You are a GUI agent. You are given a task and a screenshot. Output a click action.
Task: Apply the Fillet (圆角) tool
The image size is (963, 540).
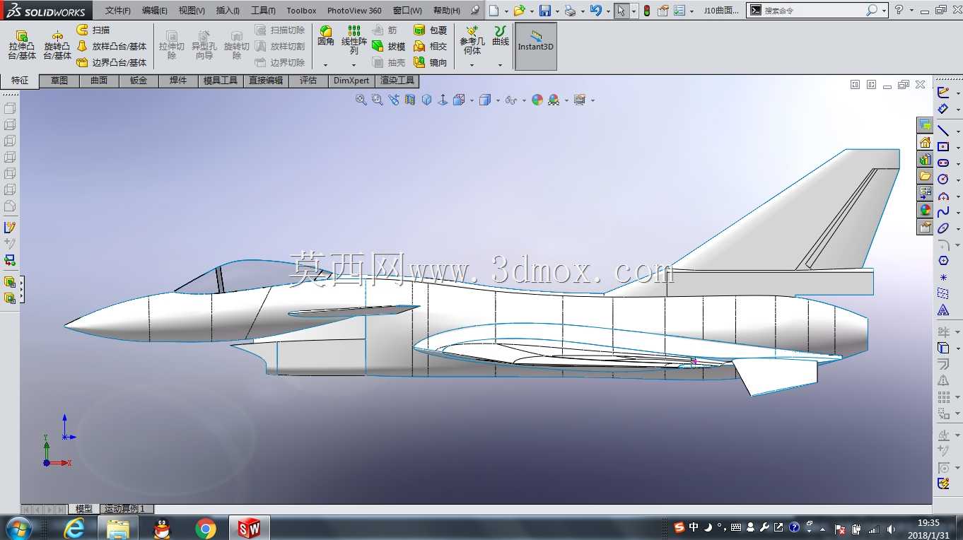326,36
